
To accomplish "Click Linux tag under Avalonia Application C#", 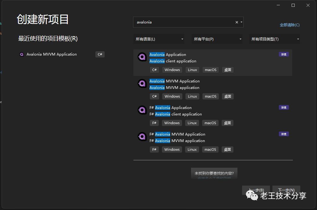I will click(192, 70).
